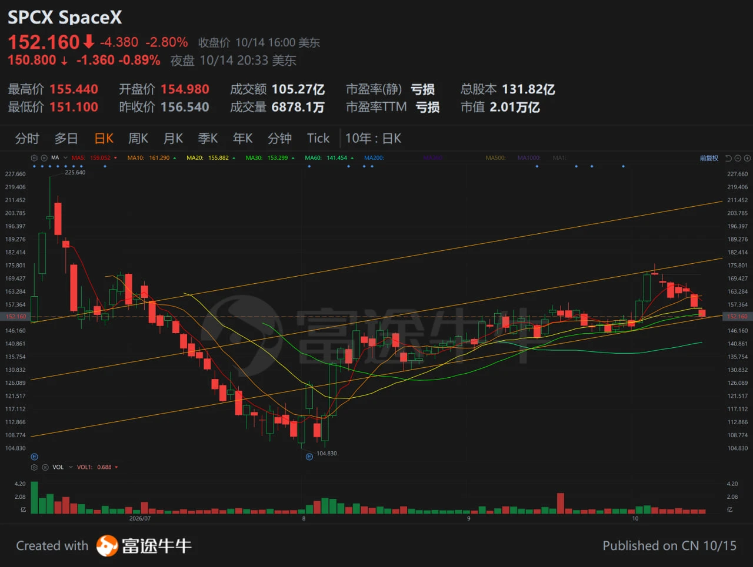753x567 pixels.
Task: Open the 前复权 adjustment mode selector
Action: (709, 158)
